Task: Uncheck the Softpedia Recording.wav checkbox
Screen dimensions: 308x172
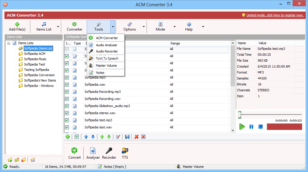Action: (67, 99)
